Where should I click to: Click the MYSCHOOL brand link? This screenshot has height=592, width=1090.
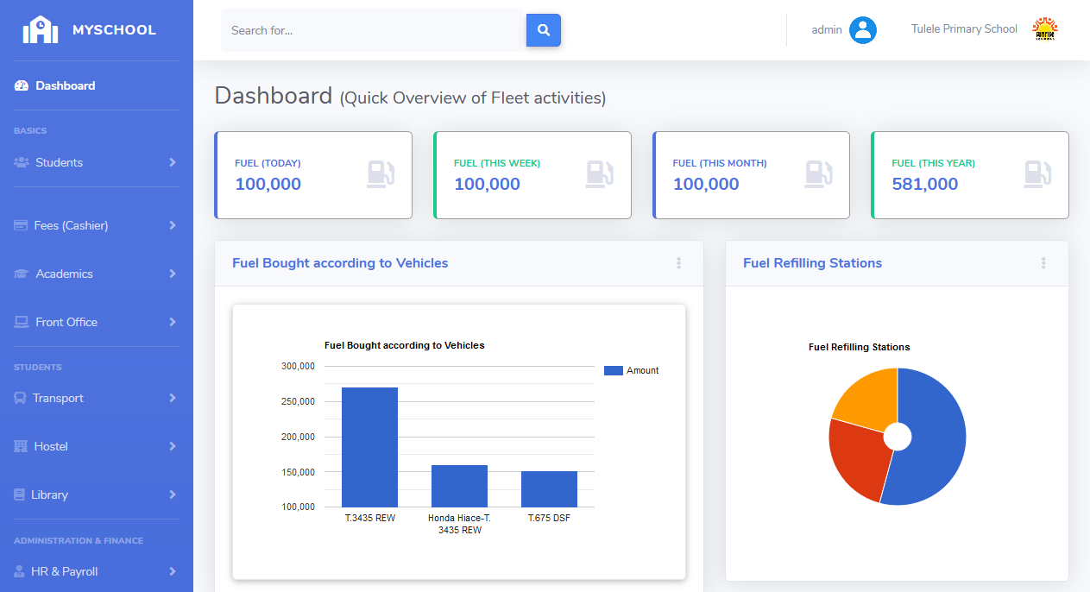pyautogui.click(x=114, y=30)
